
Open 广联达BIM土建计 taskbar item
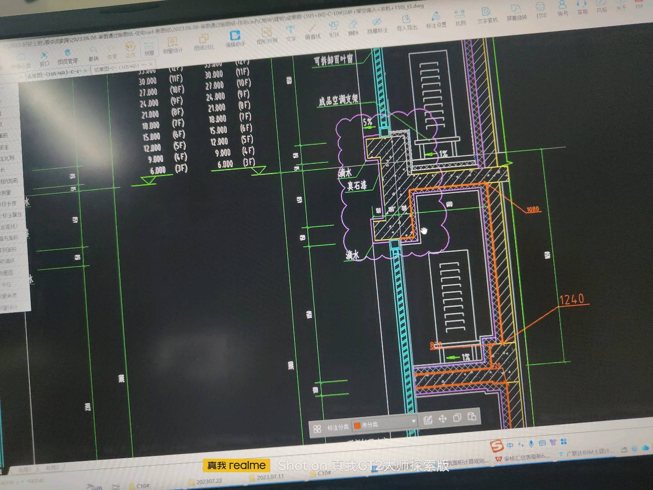pyautogui.click(x=586, y=452)
